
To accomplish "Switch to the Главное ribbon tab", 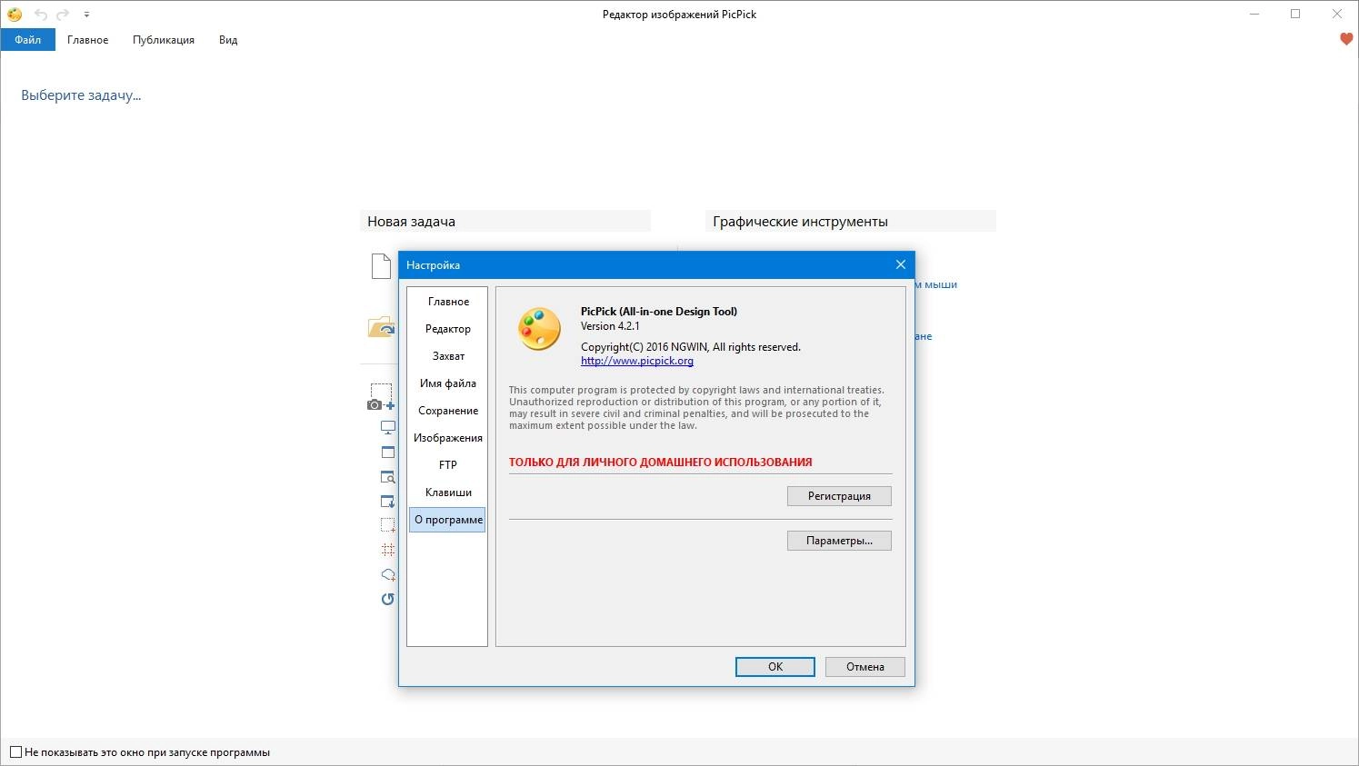I will coord(88,40).
